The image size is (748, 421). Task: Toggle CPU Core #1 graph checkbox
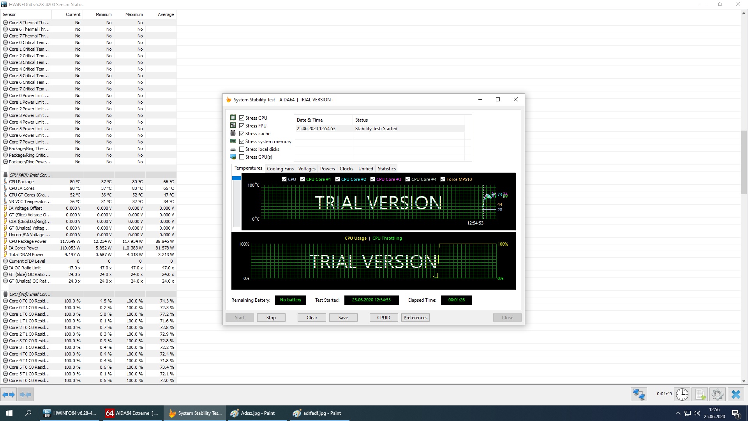point(302,179)
